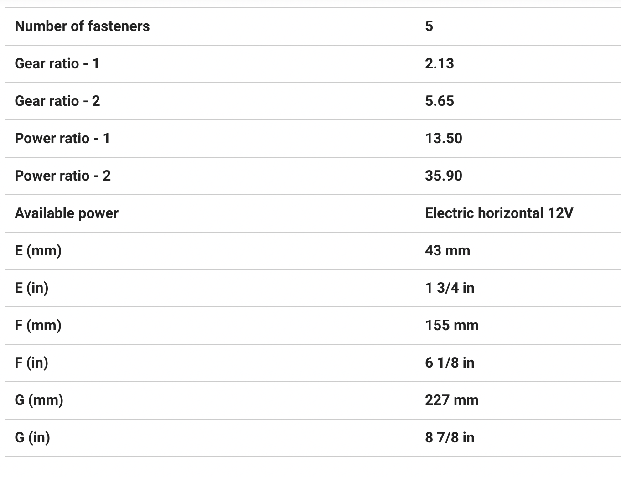
Task: Click the "Number of fasteners" row label
Action: click(82, 26)
